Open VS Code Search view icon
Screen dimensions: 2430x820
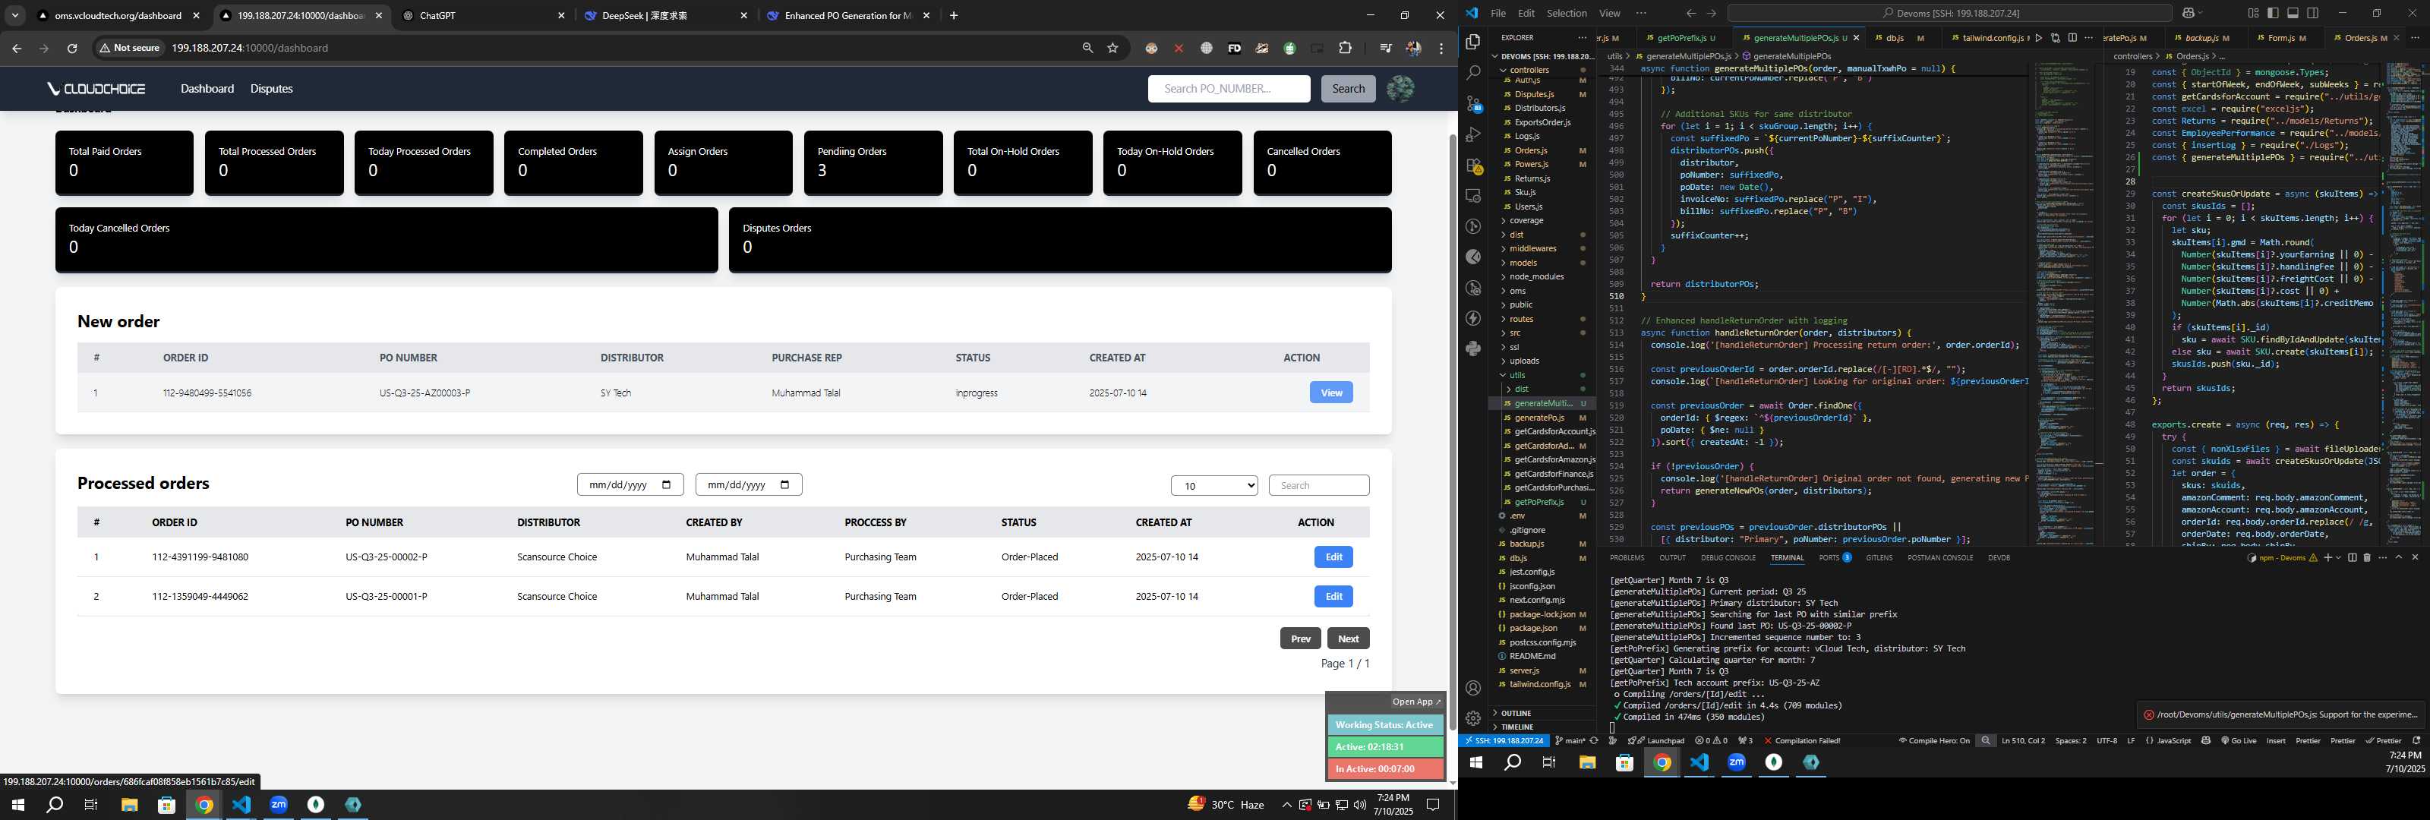(1472, 73)
